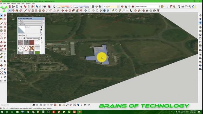Open the Draw menu
The image size is (203, 114).
[x=18, y=3]
